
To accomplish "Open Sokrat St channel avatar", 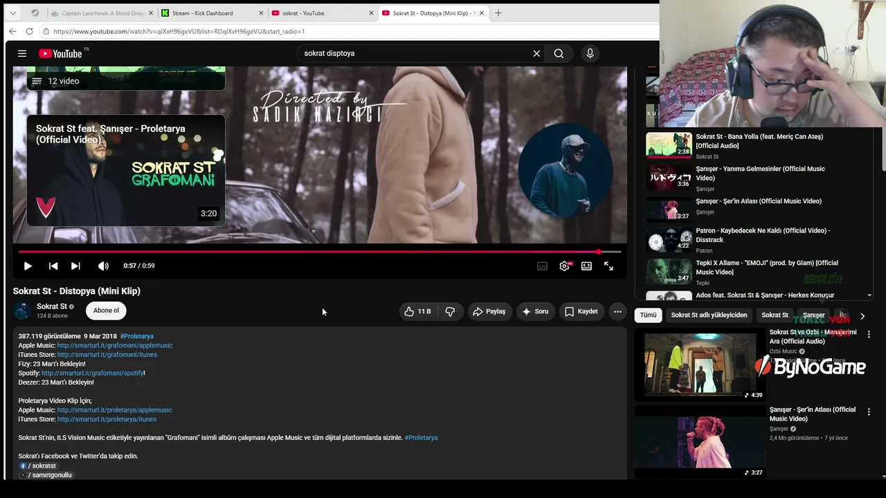I will point(22,311).
